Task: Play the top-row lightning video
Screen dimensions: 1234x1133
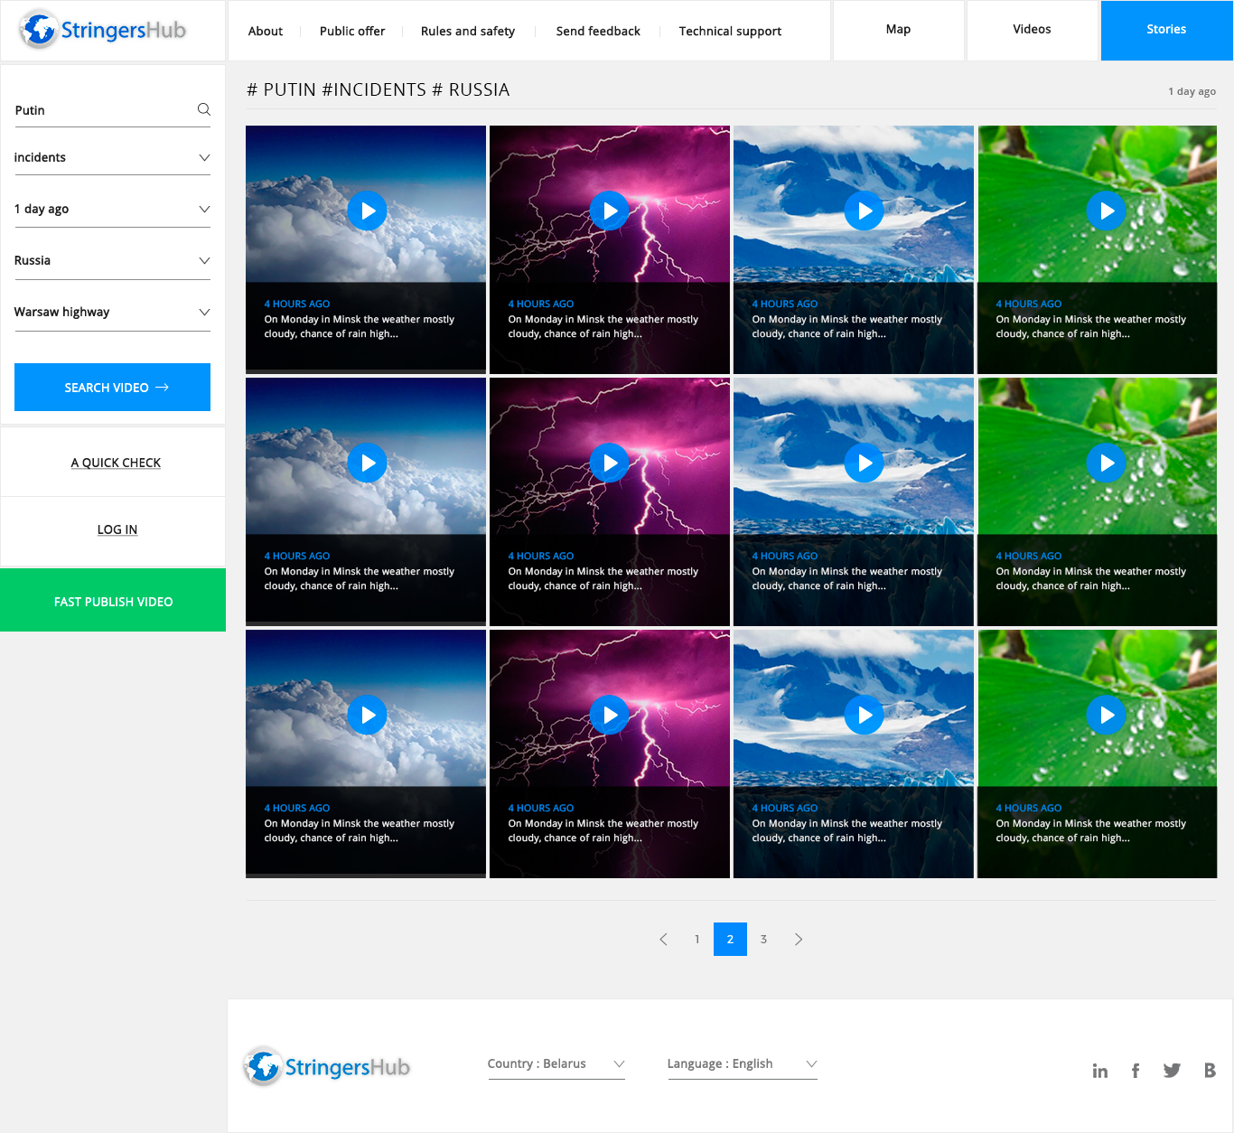Action: (x=610, y=211)
